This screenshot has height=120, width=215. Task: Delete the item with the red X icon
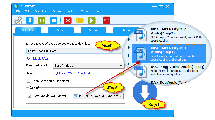tap(68, 20)
